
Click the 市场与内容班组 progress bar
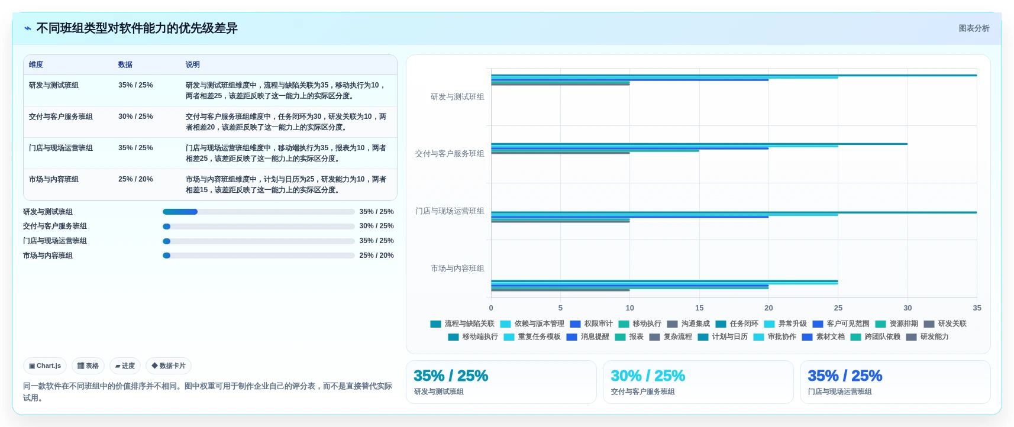(x=259, y=255)
